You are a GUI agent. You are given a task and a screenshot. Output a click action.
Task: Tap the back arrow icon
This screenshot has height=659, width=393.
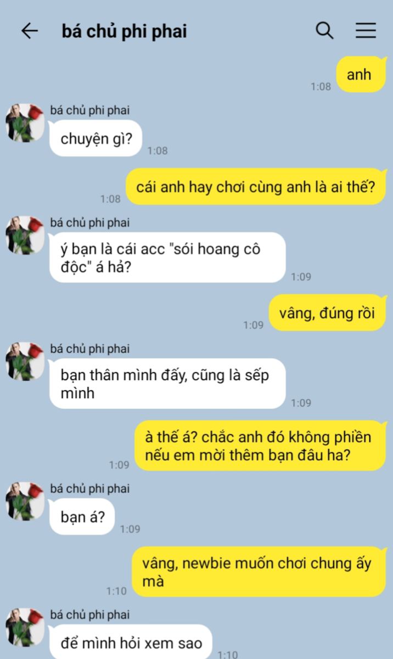29,31
